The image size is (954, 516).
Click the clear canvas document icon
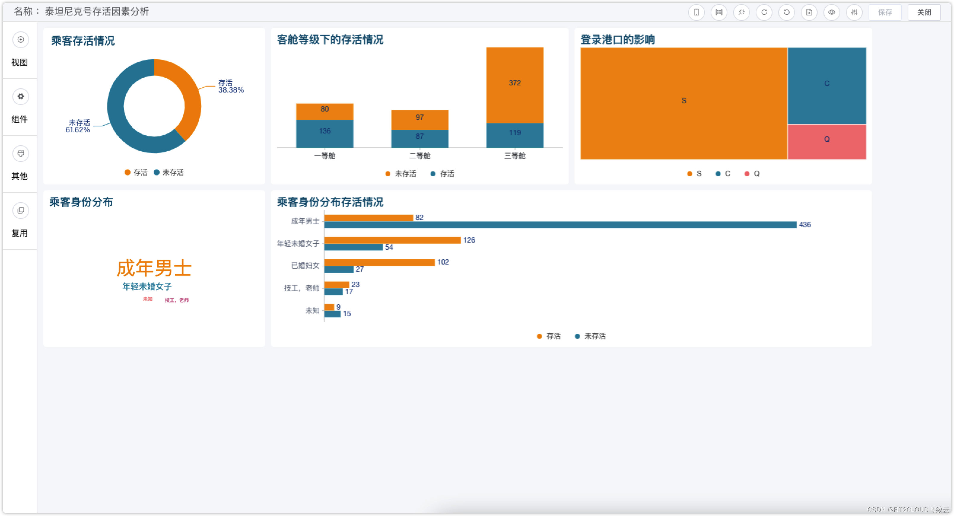809,12
